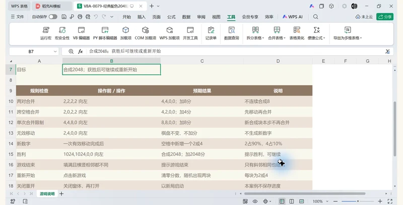Open reading mode crosshair dropdown
403x205 pixels.
point(271,201)
